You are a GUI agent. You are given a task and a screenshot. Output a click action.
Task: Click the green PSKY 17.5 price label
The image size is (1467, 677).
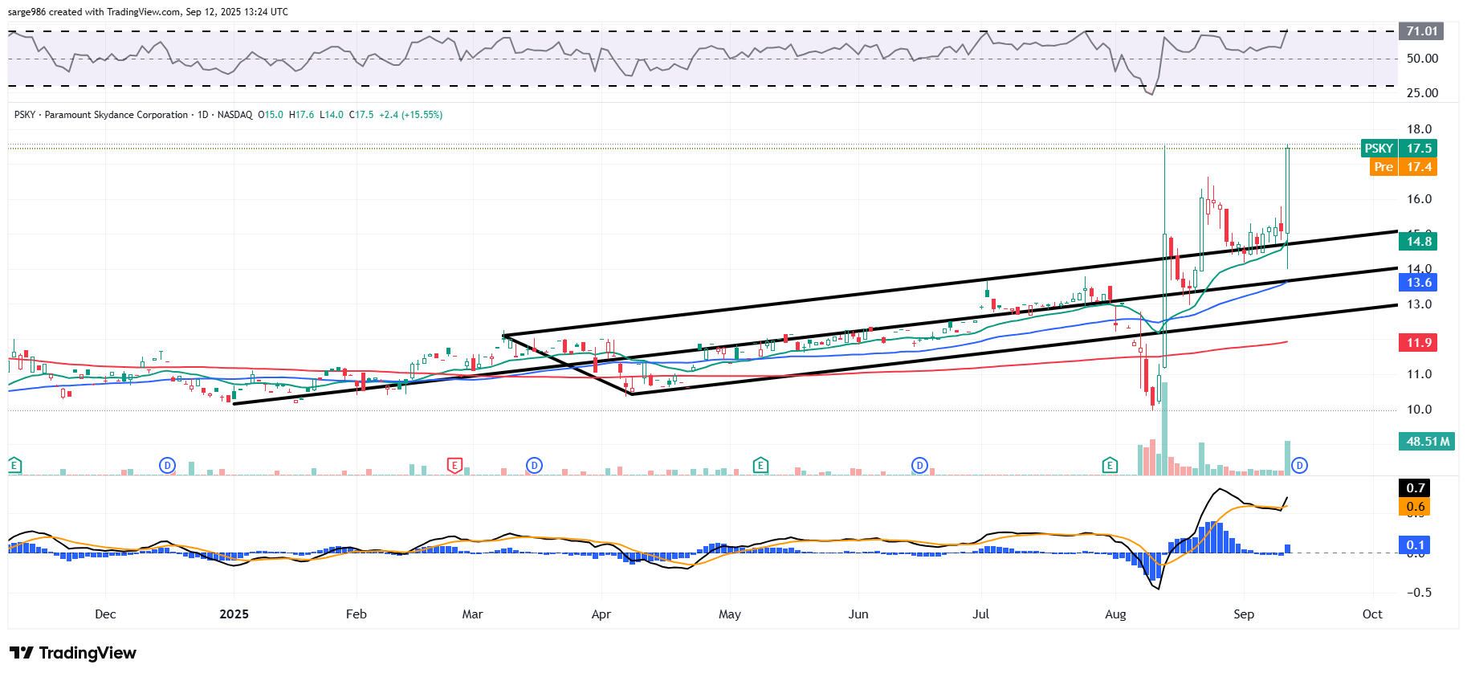[1399, 149]
